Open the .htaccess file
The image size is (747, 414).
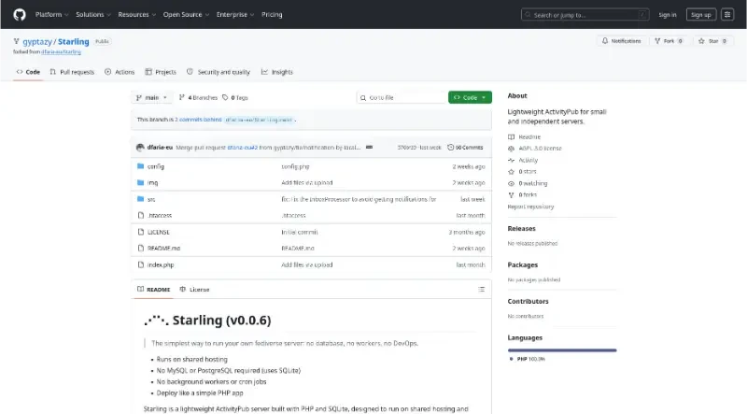point(160,216)
